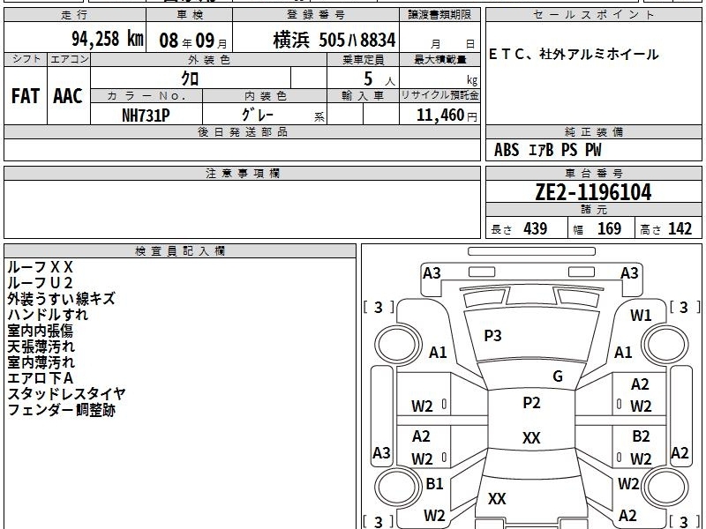
Task: Click the 内装色 header
Action: (x=265, y=96)
